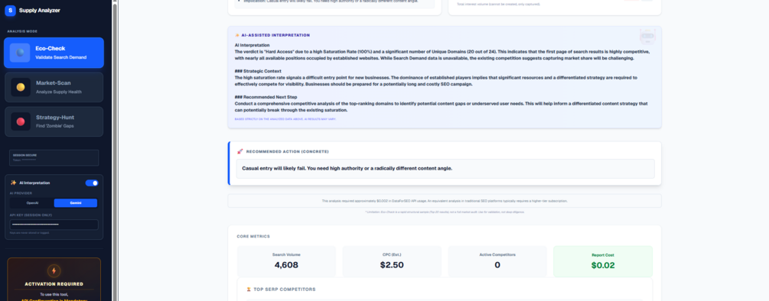The height and width of the screenshot is (301, 769).
Task: Click the DataForSEO API usage cost note
Action: pos(445,201)
